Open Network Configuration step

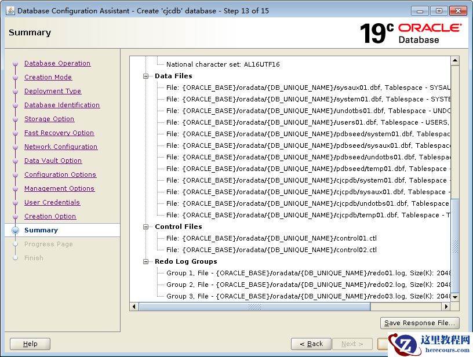click(x=61, y=147)
